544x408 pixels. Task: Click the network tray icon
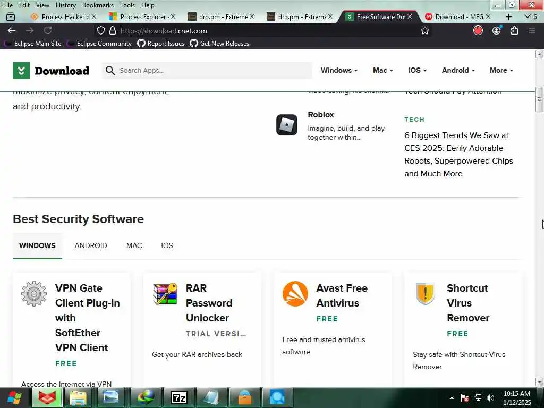(478, 397)
